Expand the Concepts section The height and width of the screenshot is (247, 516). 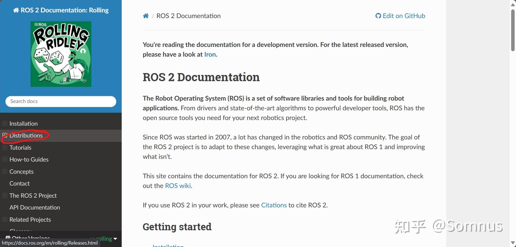4,171
